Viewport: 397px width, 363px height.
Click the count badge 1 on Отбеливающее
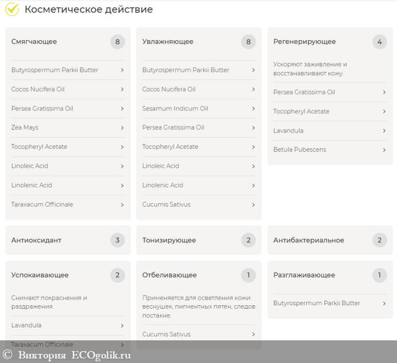(x=248, y=275)
